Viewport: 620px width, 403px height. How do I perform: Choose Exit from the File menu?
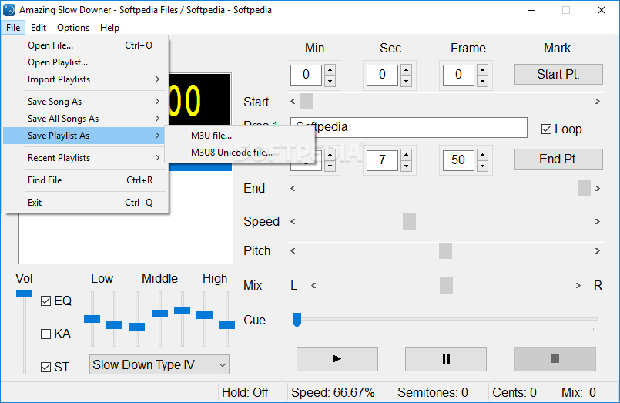(85, 203)
